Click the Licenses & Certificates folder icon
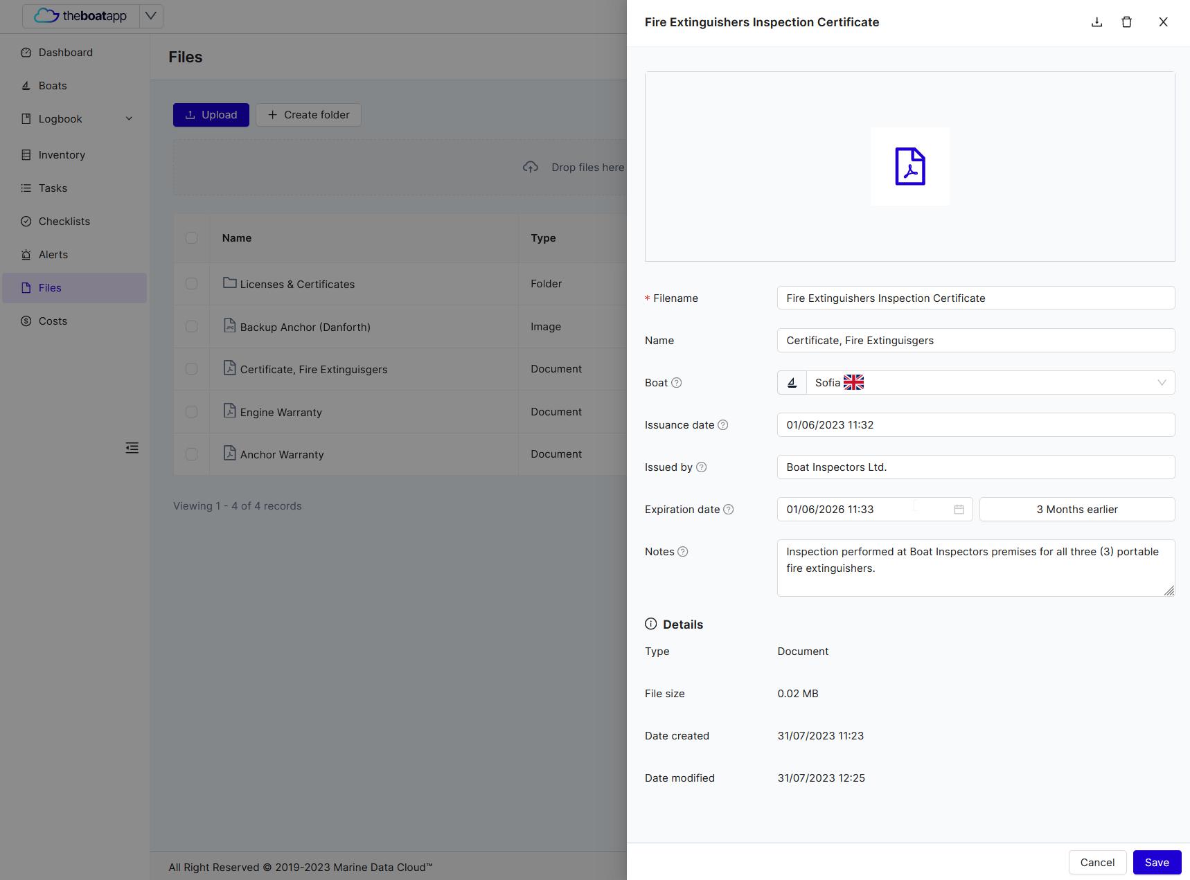 [229, 282]
